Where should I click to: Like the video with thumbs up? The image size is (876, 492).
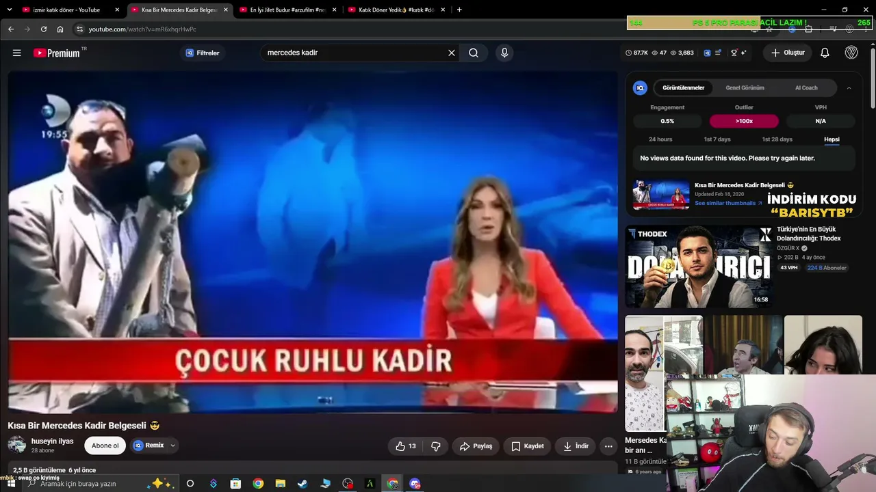pyautogui.click(x=406, y=446)
